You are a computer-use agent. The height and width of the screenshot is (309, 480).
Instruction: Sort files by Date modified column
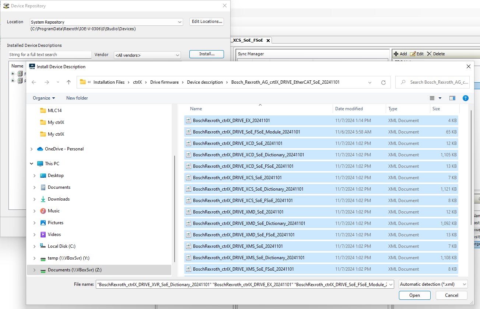click(x=349, y=109)
